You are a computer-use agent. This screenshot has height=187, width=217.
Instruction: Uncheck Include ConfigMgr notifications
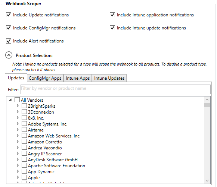tap(9, 28)
